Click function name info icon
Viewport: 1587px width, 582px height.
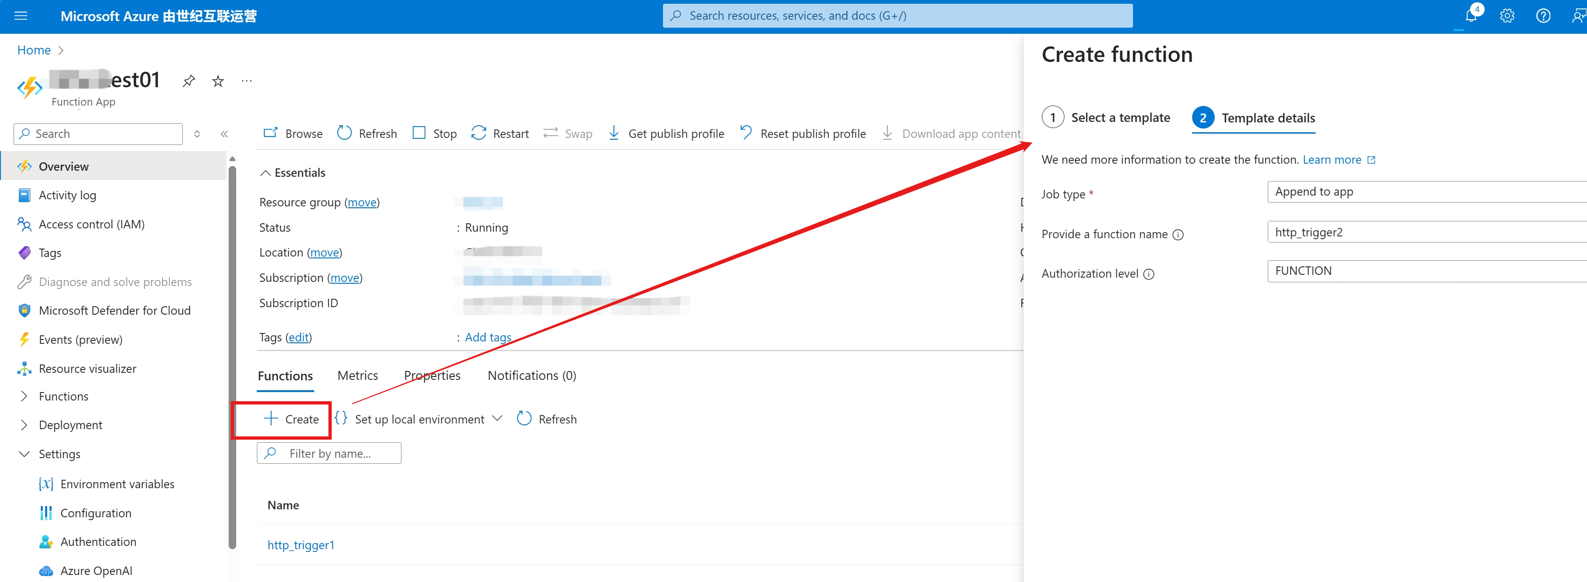(1177, 234)
